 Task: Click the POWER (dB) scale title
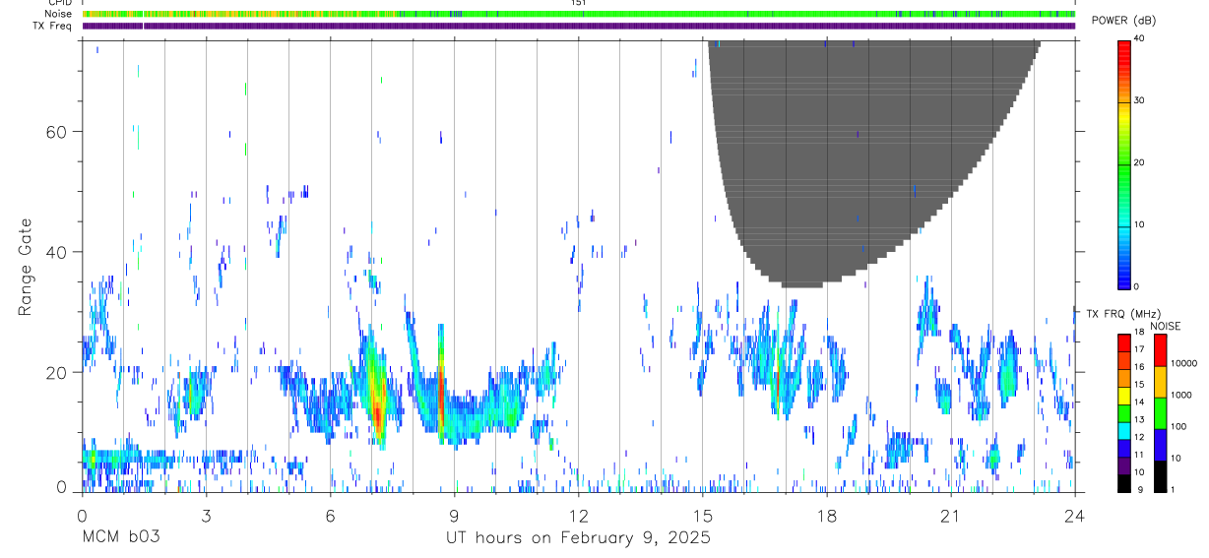(x=1124, y=21)
